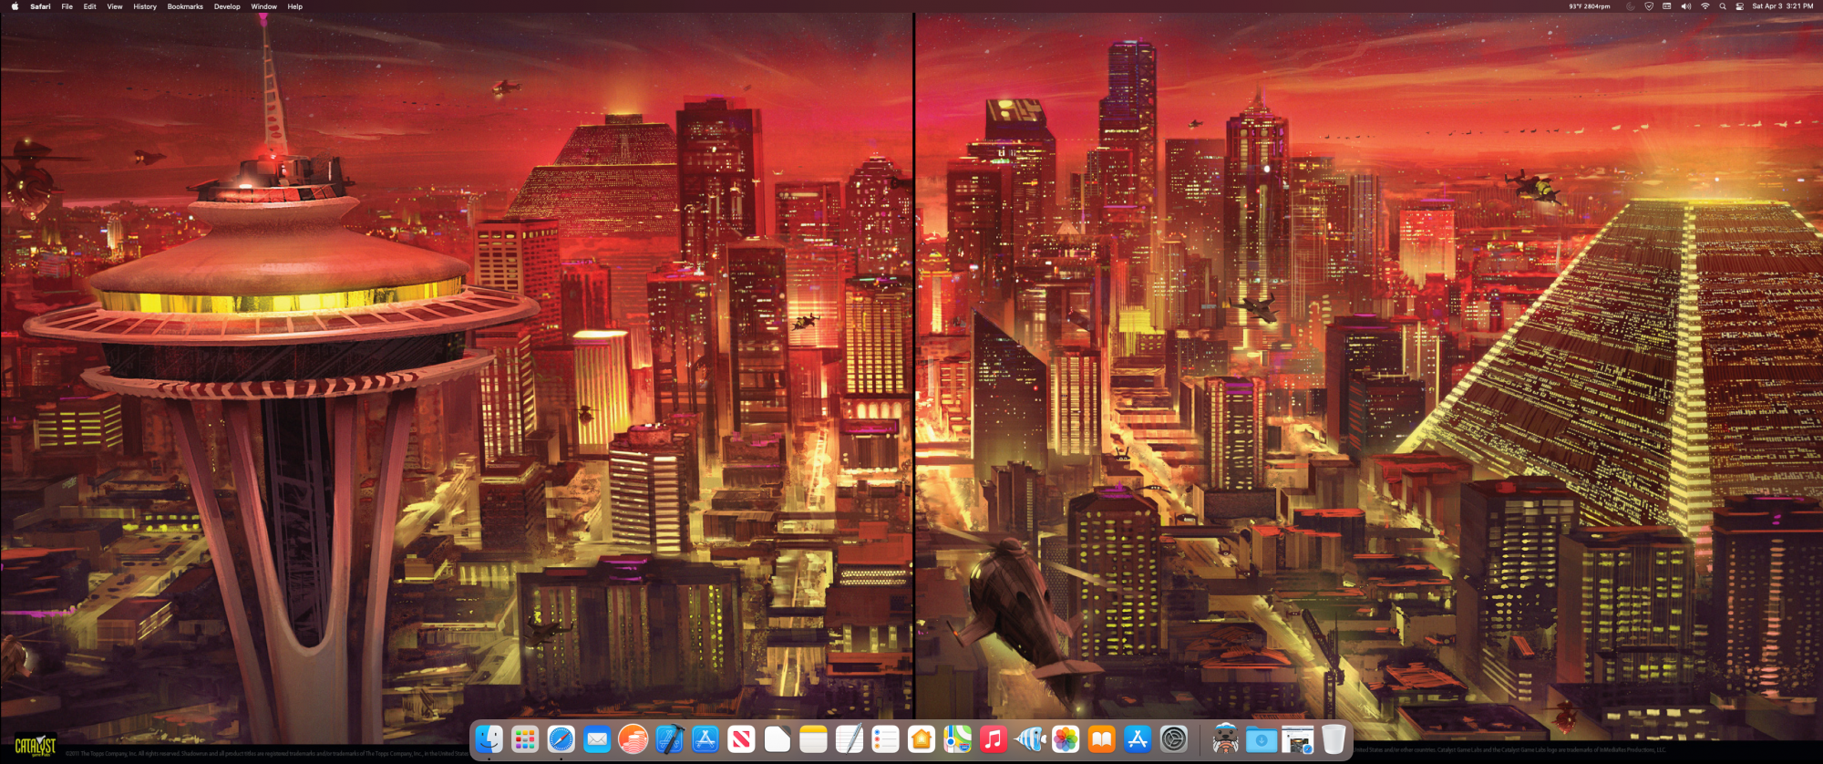Open the blank white document app icon

coord(778,739)
